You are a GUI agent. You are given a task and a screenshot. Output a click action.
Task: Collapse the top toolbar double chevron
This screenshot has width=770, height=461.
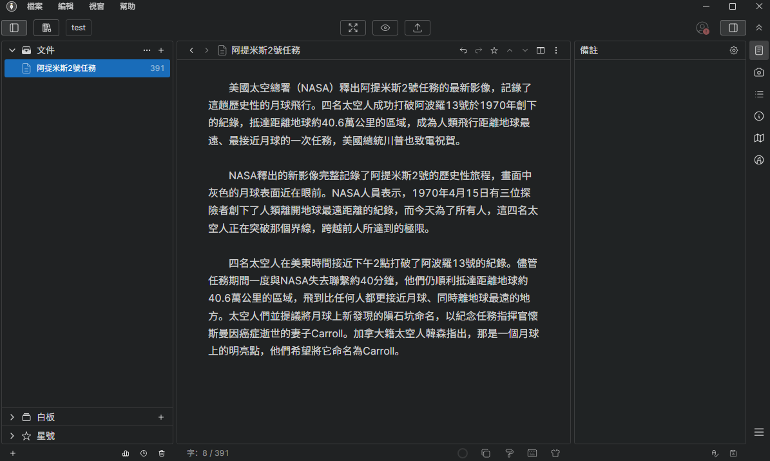point(758,28)
